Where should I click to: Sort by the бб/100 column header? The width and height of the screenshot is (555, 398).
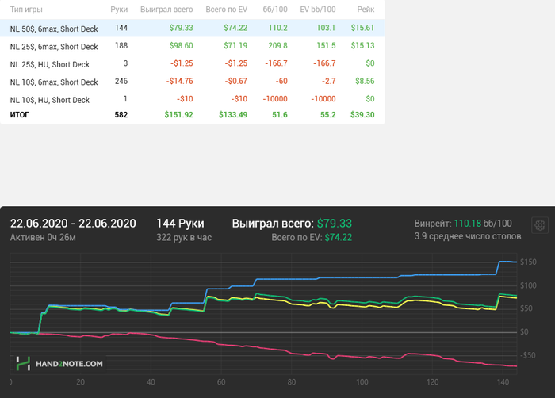click(x=275, y=10)
